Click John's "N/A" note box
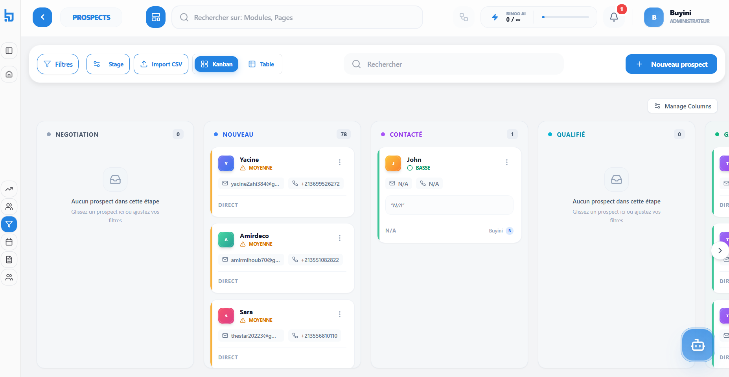This screenshot has width=729, height=377. click(x=449, y=205)
